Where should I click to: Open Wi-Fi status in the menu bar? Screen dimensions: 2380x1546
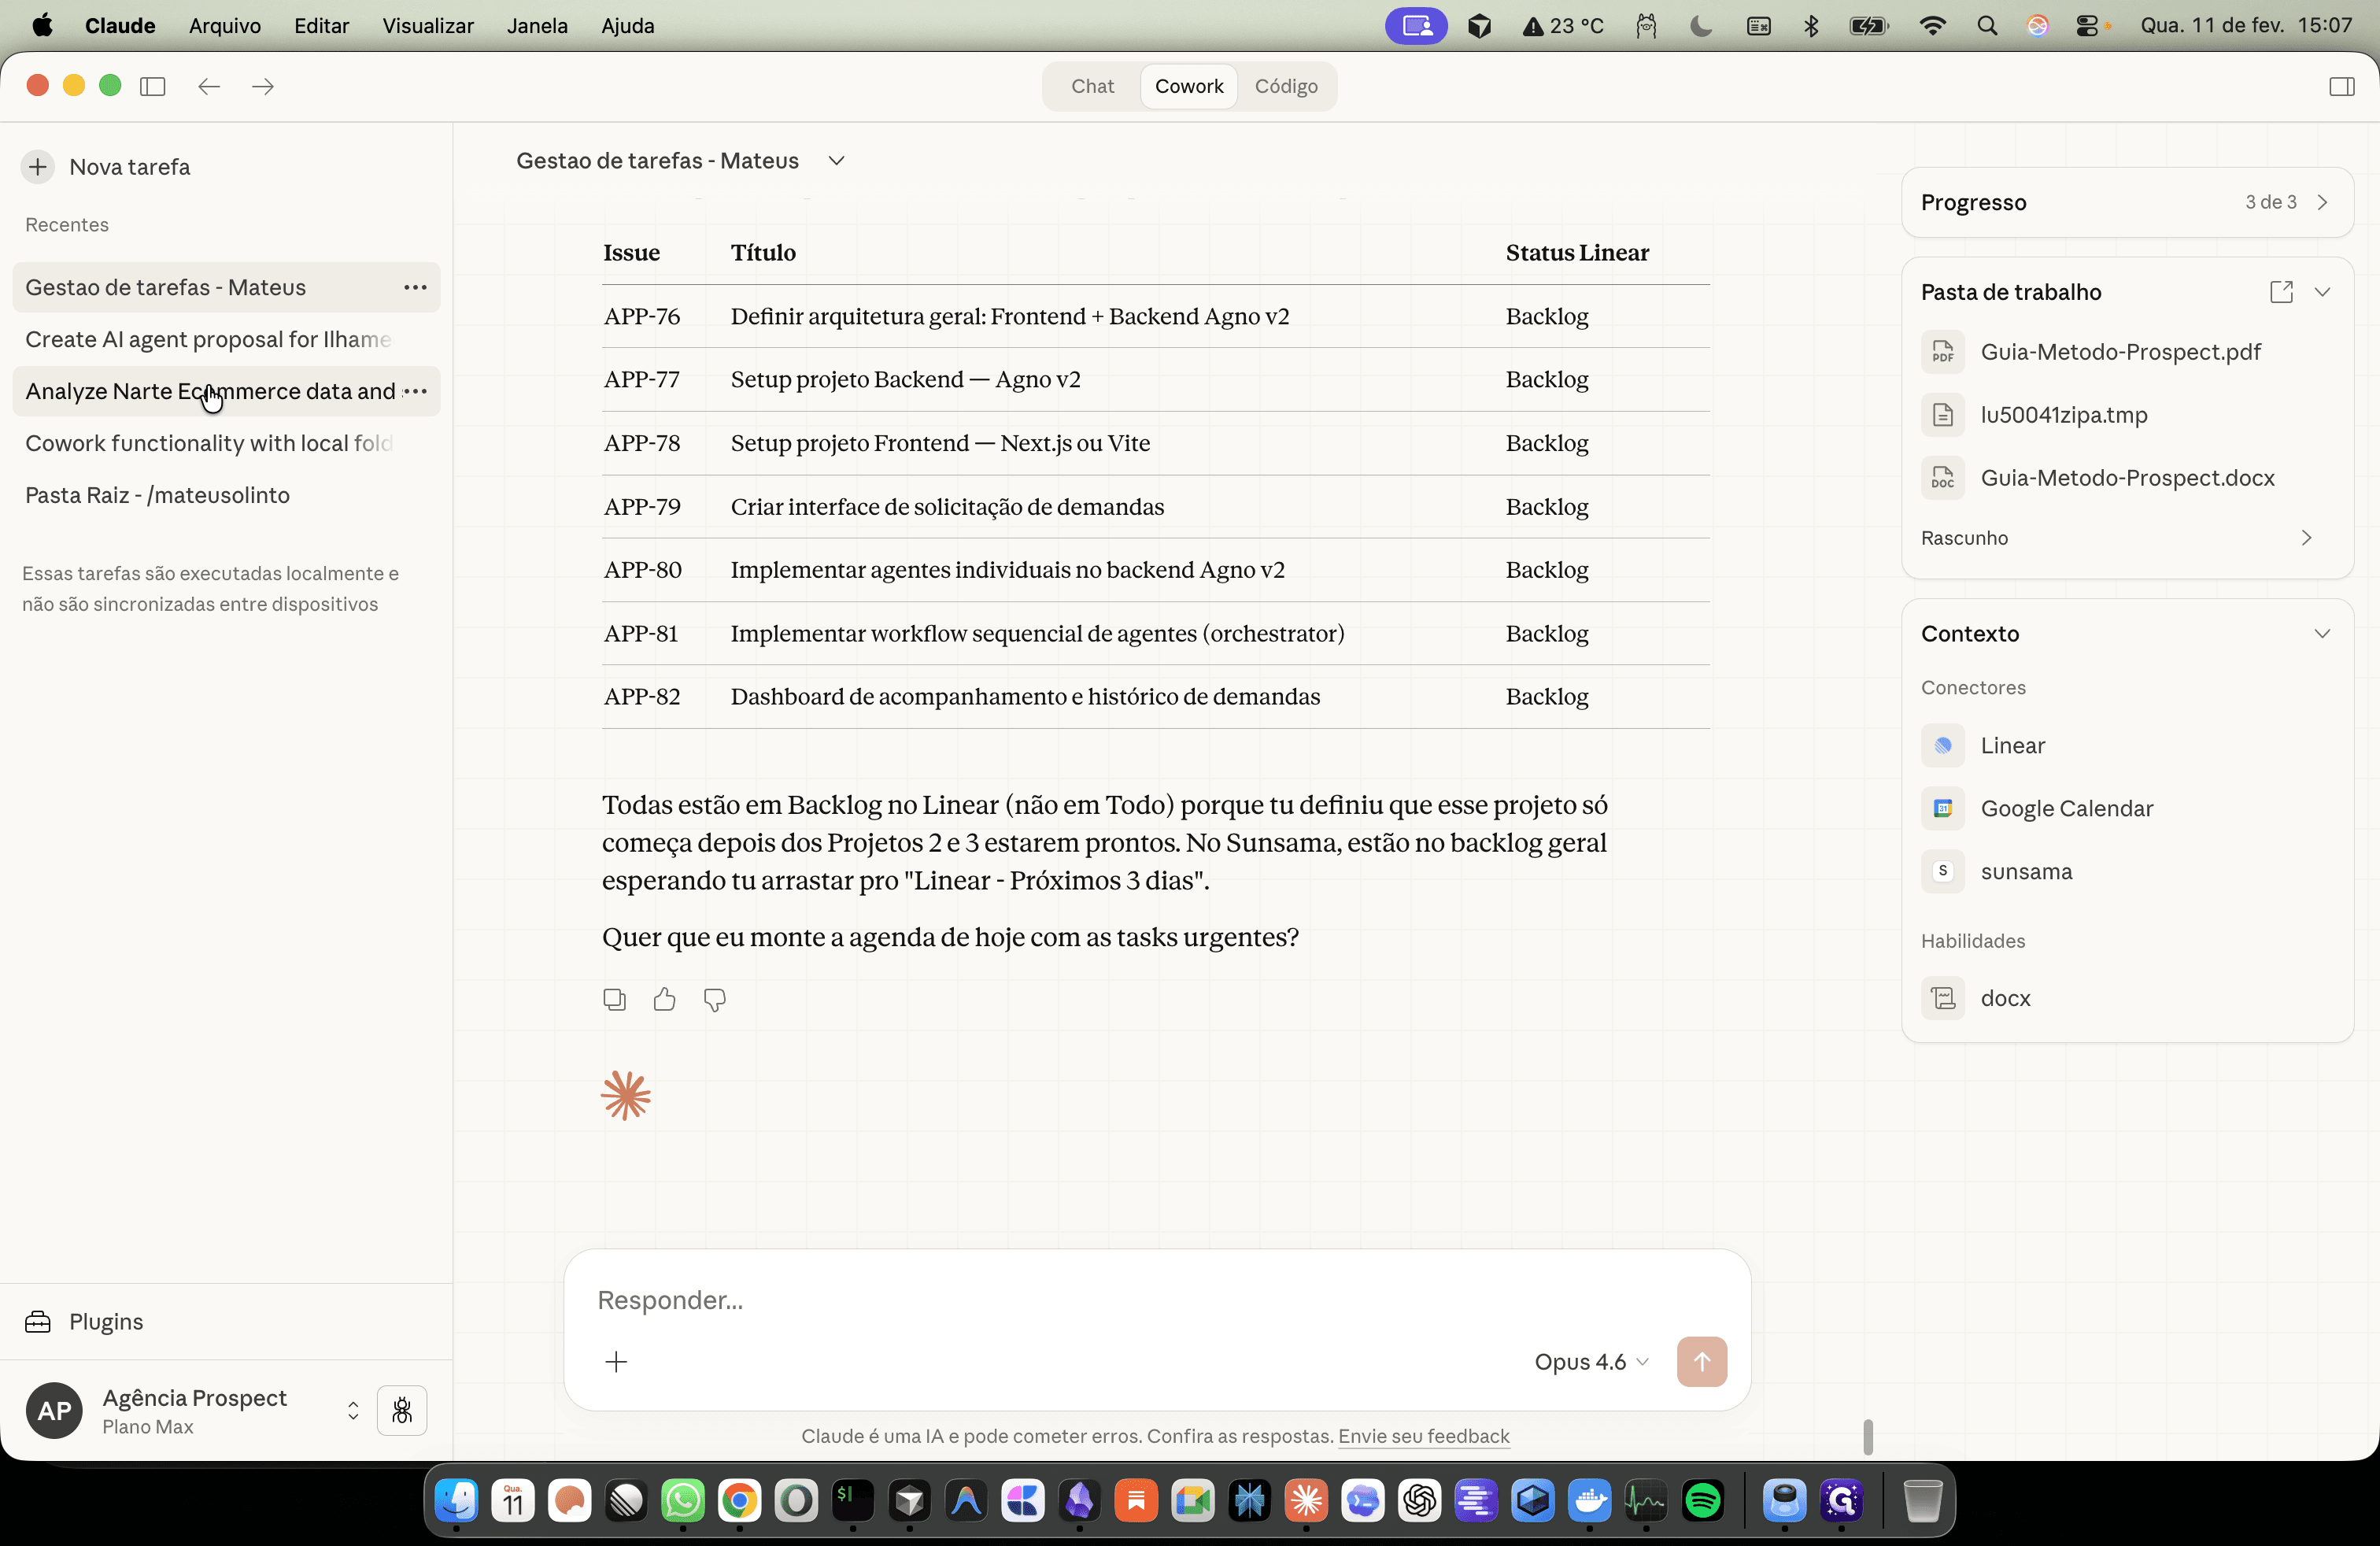pos(1932,26)
